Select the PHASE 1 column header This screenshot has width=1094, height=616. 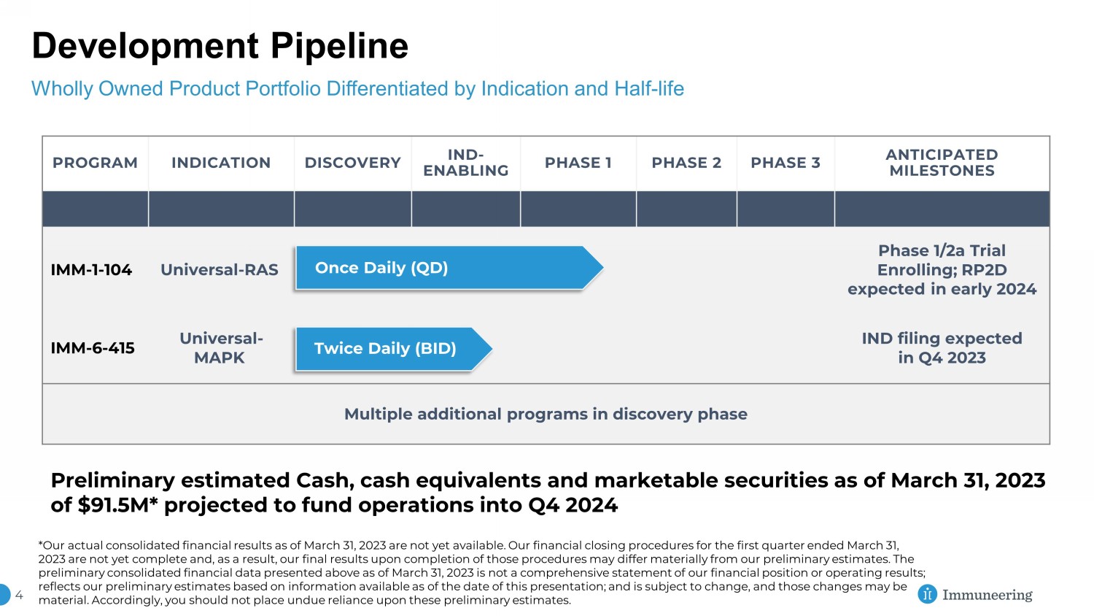point(578,163)
